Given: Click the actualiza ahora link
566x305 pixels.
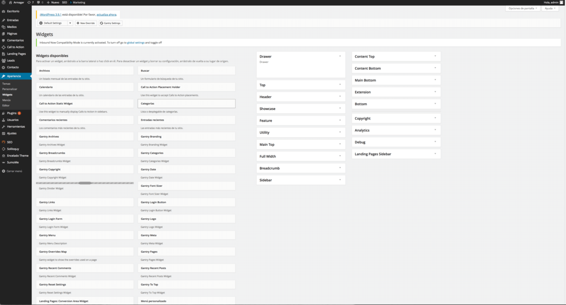Looking at the screenshot, I should (107, 15).
